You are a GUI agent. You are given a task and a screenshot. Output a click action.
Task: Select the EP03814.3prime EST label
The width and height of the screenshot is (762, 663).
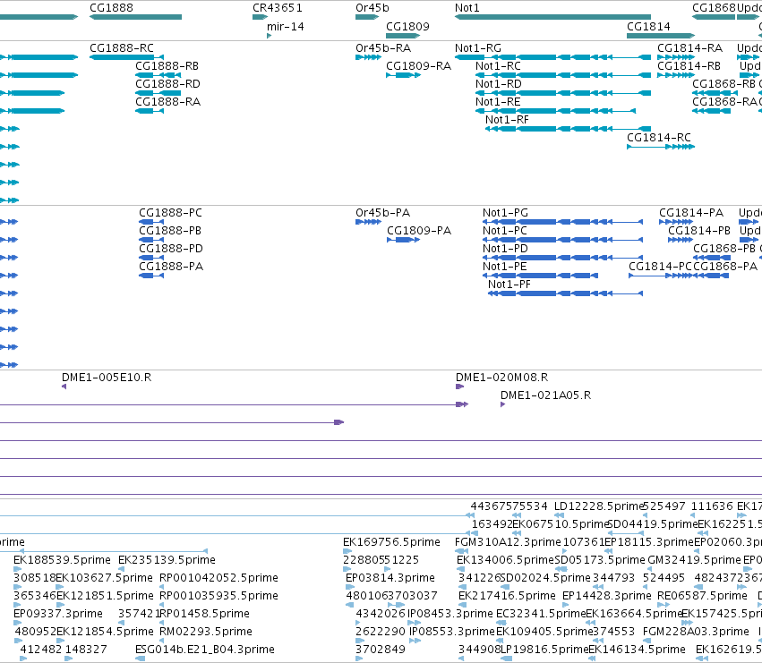click(390, 578)
